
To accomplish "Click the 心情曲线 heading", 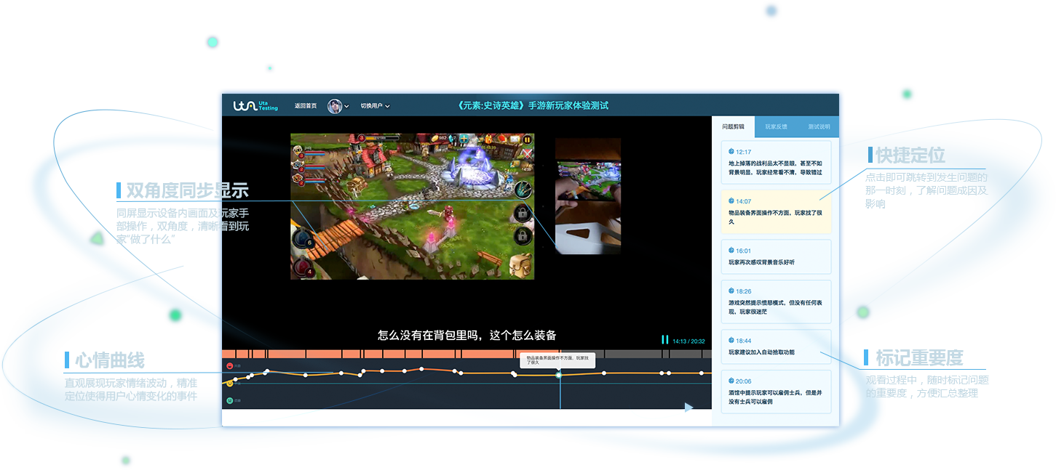I will [x=109, y=360].
